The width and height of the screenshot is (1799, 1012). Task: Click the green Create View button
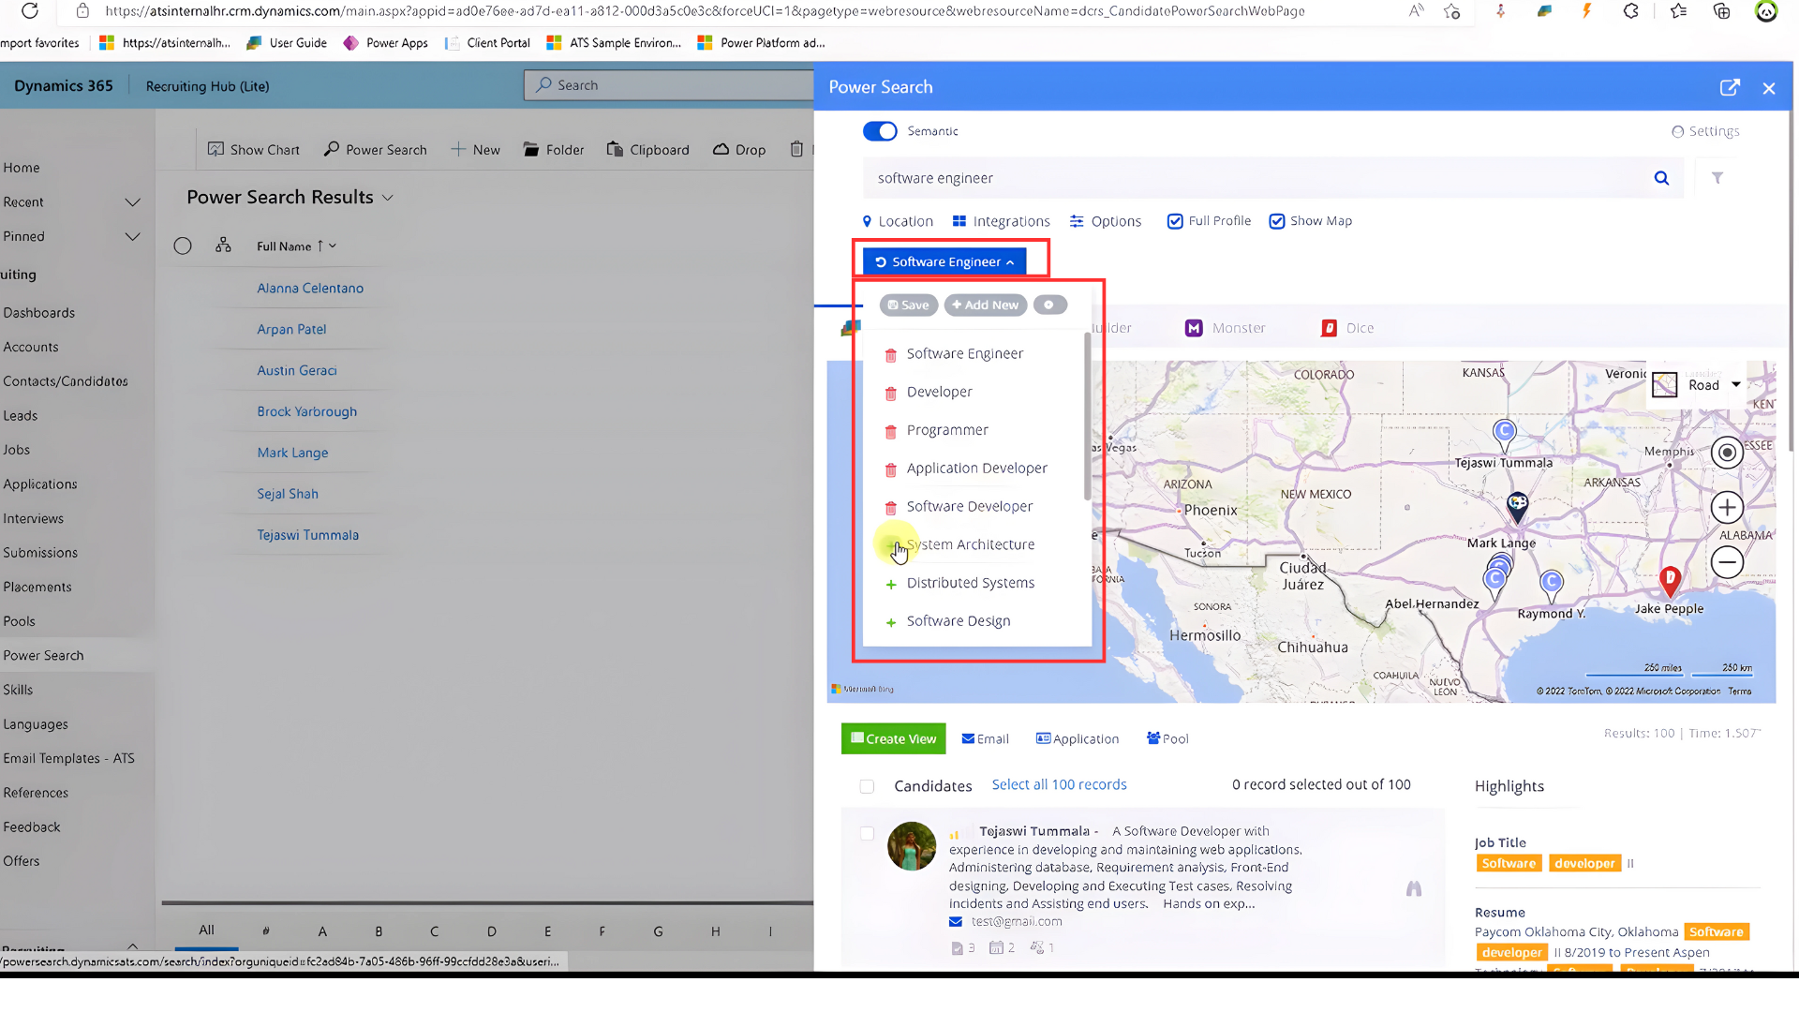tap(894, 739)
